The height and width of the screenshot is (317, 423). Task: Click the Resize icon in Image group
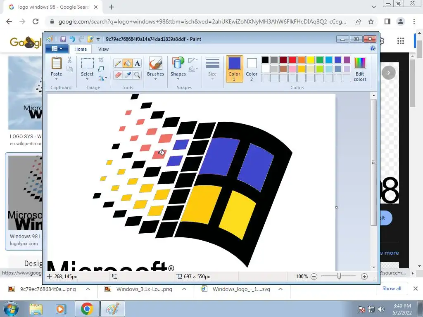[x=101, y=69]
